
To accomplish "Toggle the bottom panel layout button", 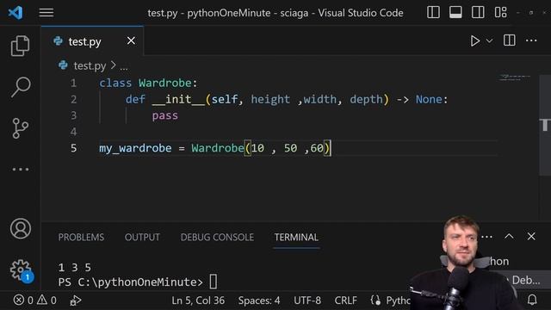I will [x=455, y=12].
